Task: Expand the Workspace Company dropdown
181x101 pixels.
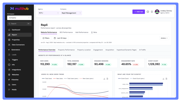Action: [19, 18]
